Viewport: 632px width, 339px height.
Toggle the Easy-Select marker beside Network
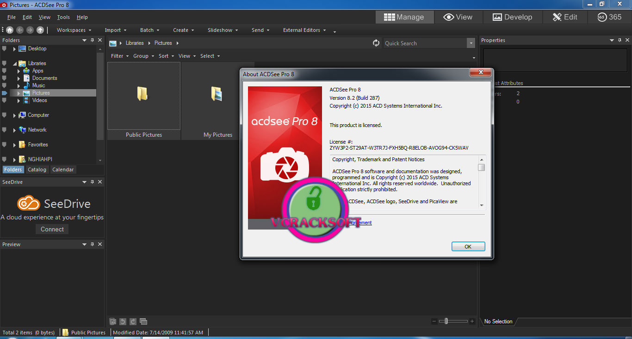[x=4, y=130]
